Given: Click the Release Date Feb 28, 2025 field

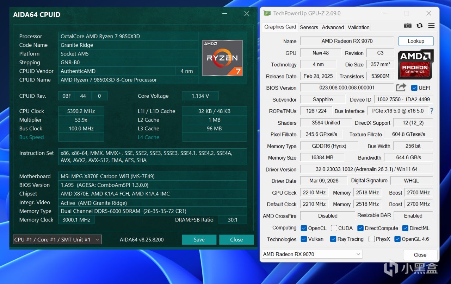Looking at the screenshot, I should point(317,76).
